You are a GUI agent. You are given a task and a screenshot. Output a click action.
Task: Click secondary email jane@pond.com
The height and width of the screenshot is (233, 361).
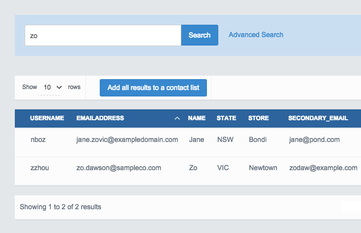point(314,140)
